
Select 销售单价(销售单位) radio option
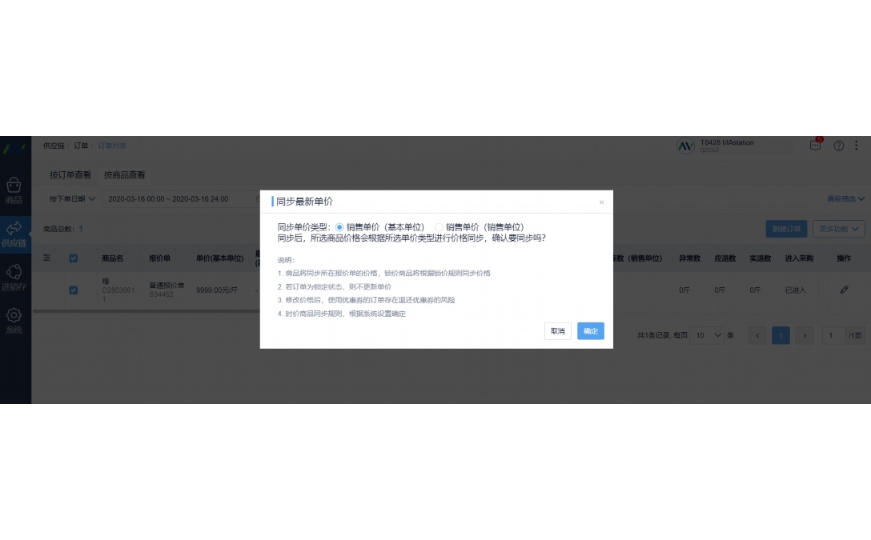pos(439,227)
